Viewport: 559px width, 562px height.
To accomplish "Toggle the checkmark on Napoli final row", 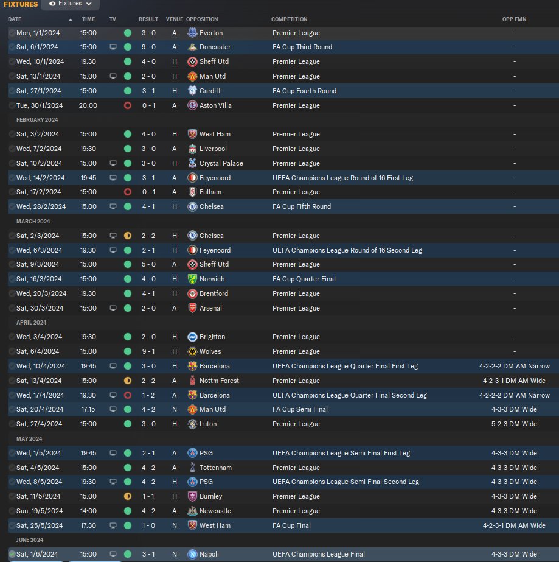I will click(12, 554).
